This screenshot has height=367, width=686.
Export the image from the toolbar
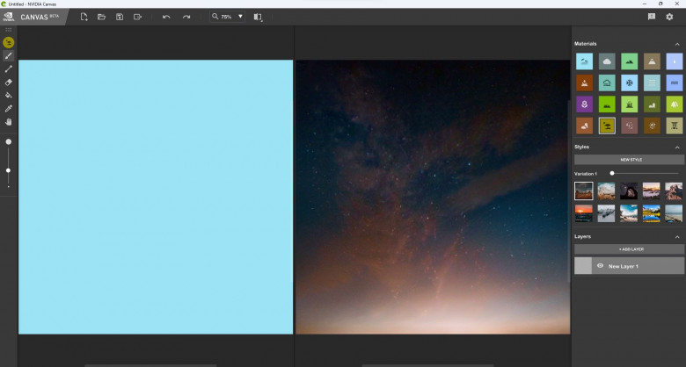pos(138,17)
